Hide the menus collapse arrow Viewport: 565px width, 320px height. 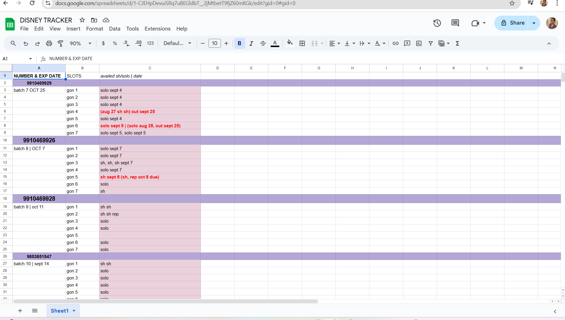coord(549,44)
